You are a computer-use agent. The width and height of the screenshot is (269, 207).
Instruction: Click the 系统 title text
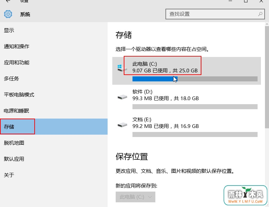pyautogui.click(x=25, y=14)
